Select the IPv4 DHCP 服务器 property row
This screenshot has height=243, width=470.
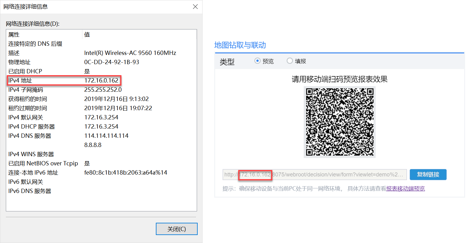(x=101, y=127)
